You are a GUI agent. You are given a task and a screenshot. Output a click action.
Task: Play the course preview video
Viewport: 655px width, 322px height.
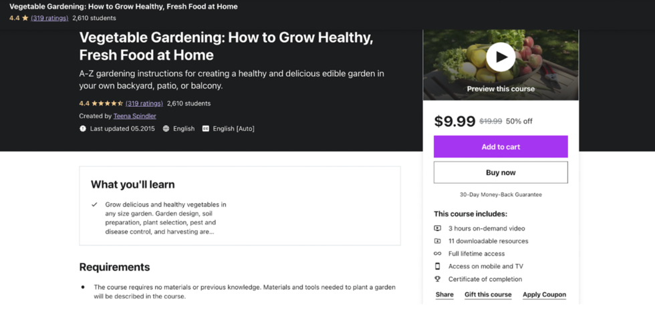(501, 57)
